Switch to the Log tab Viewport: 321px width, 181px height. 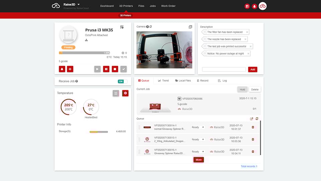[x=222, y=81]
